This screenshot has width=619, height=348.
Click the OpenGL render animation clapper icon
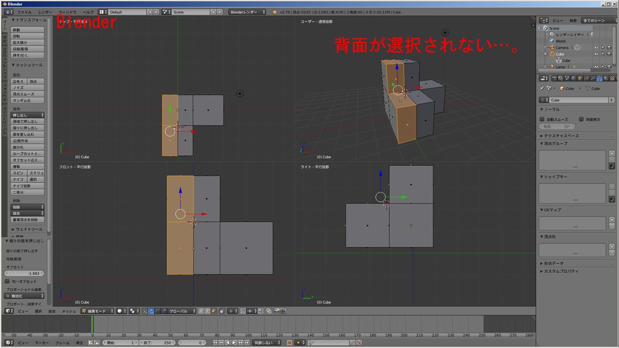pyautogui.click(x=282, y=312)
